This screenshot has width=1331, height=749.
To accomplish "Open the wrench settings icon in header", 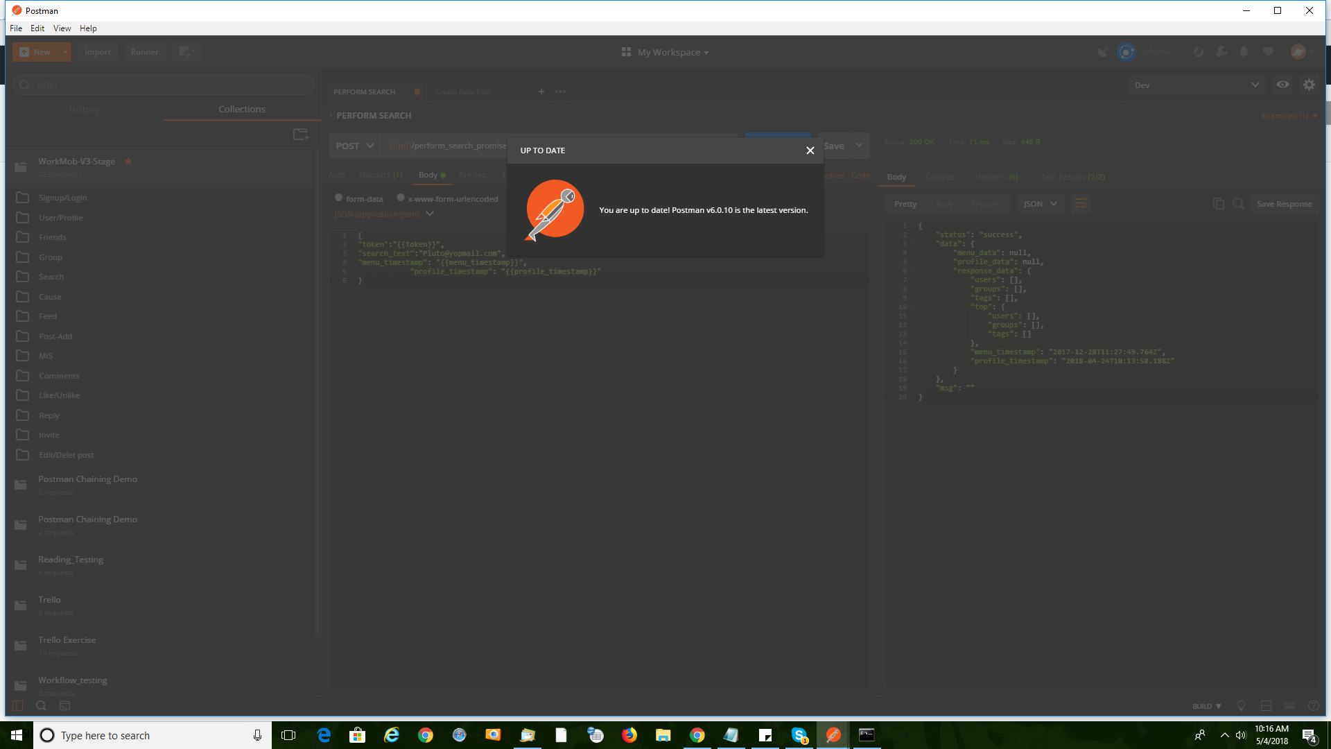I will tap(1221, 52).
